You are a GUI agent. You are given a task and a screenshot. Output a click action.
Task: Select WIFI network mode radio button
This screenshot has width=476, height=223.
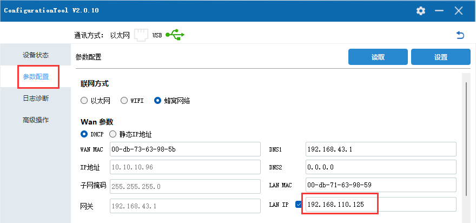124,101
